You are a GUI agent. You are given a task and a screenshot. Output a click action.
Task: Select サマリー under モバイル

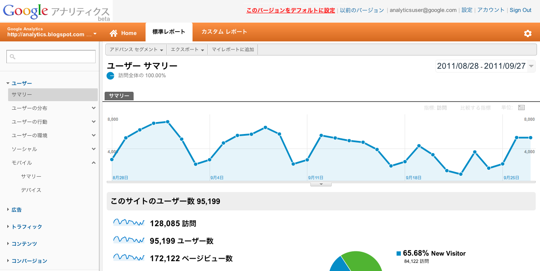click(x=31, y=176)
